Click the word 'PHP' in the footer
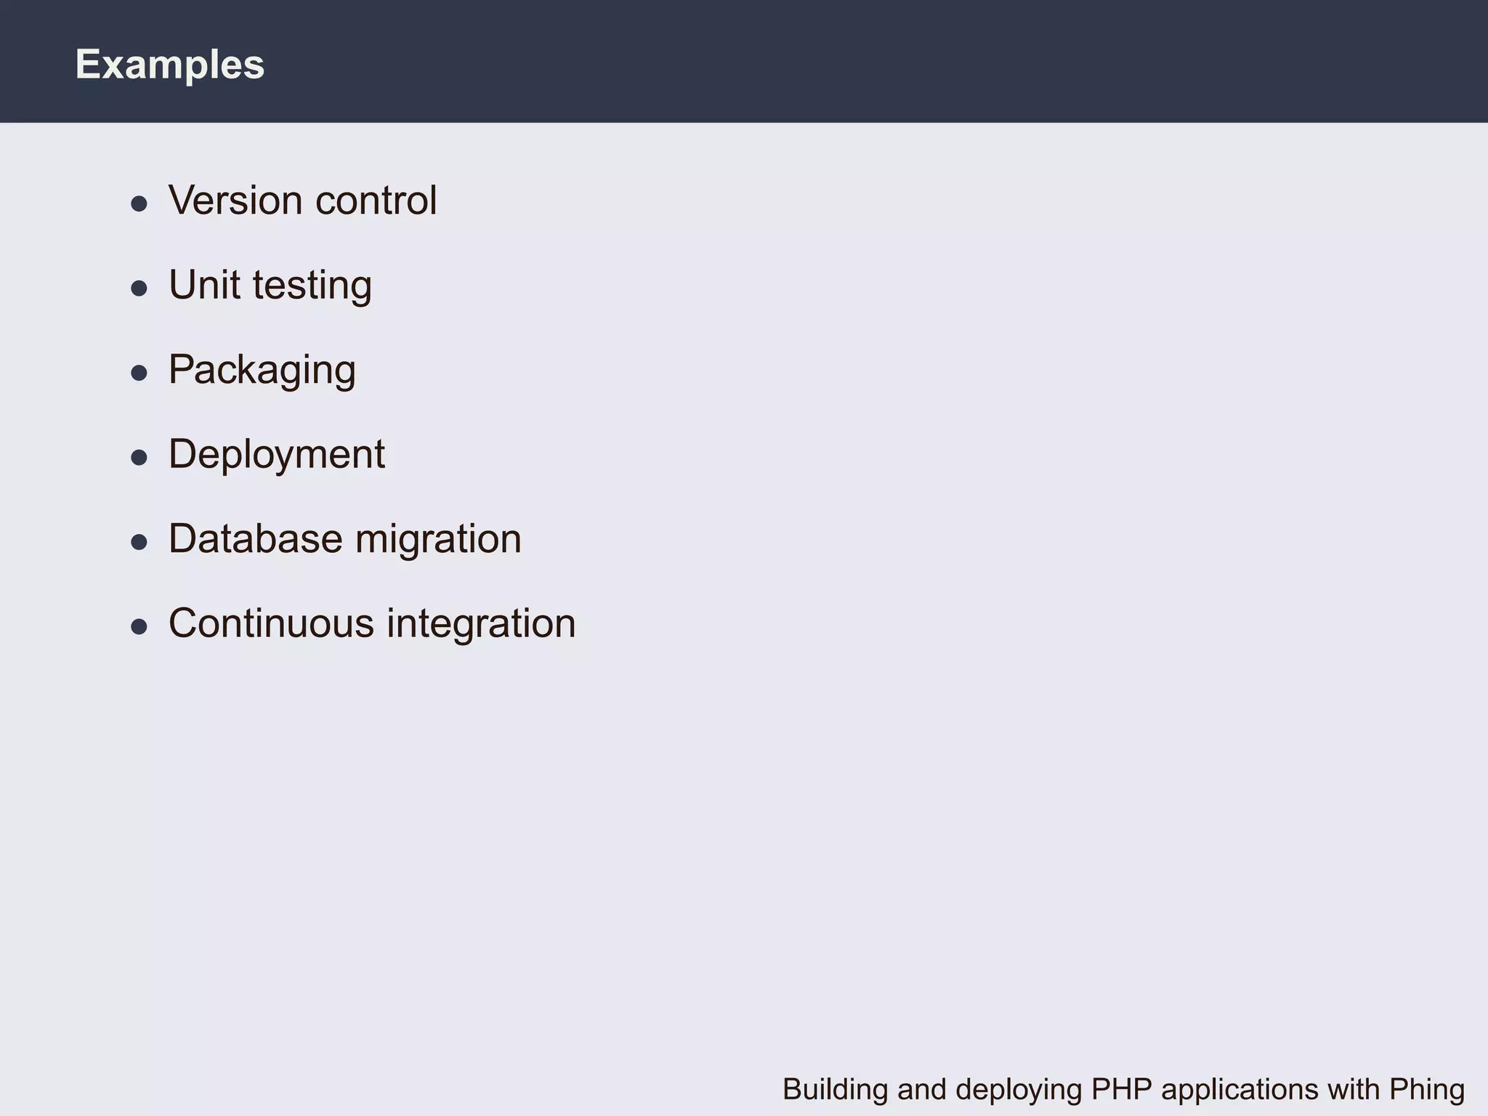The height and width of the screenshot is (1116, 1488). [x=1122, y=1089]
